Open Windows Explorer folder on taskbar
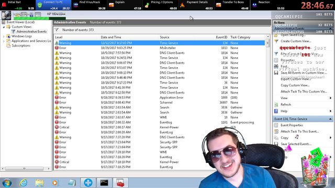This screenshot has width=335, height=188. [40, 183]
